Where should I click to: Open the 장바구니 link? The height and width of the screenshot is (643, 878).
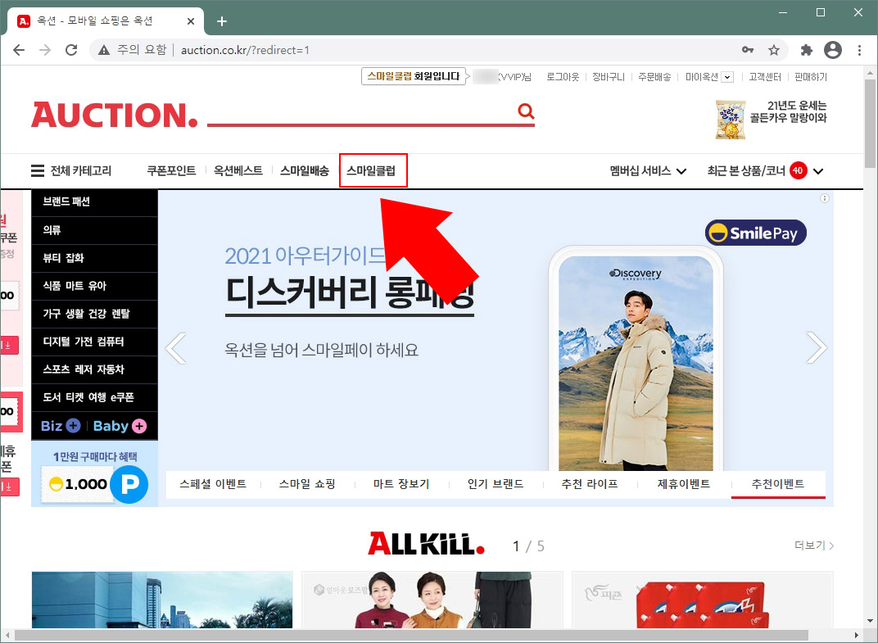609,77
